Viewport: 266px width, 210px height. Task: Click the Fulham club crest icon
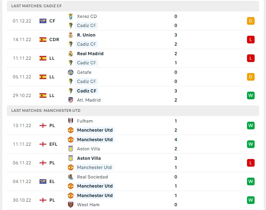click(x=71, y=121)
